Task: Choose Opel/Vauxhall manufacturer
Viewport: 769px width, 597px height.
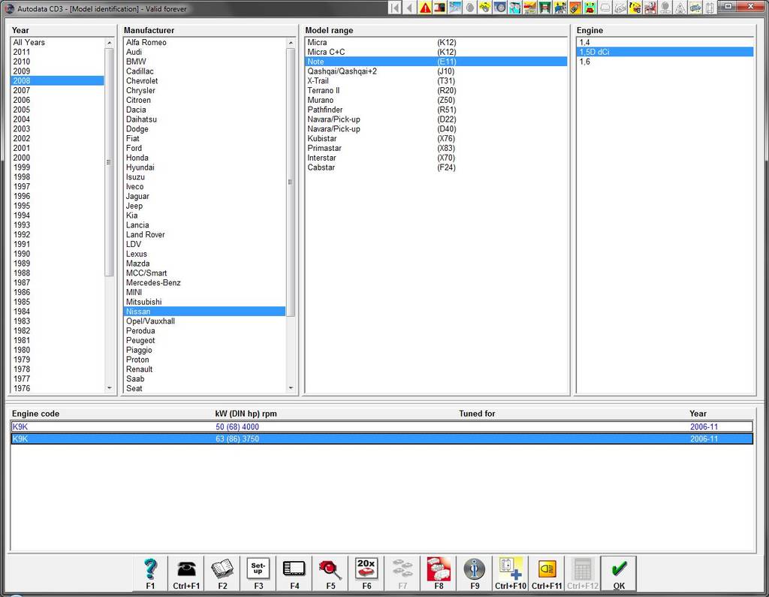Action: point(204,321)
